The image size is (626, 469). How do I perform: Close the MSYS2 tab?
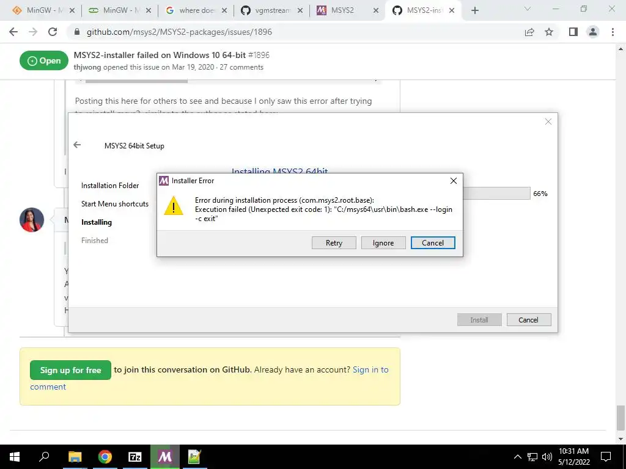point(376,11)
